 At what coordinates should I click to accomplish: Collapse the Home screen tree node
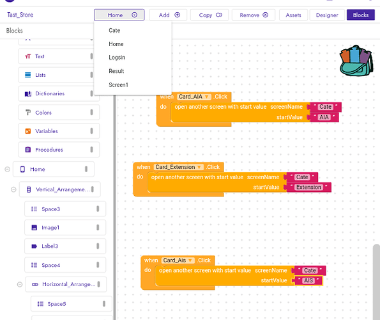[8, 169]
